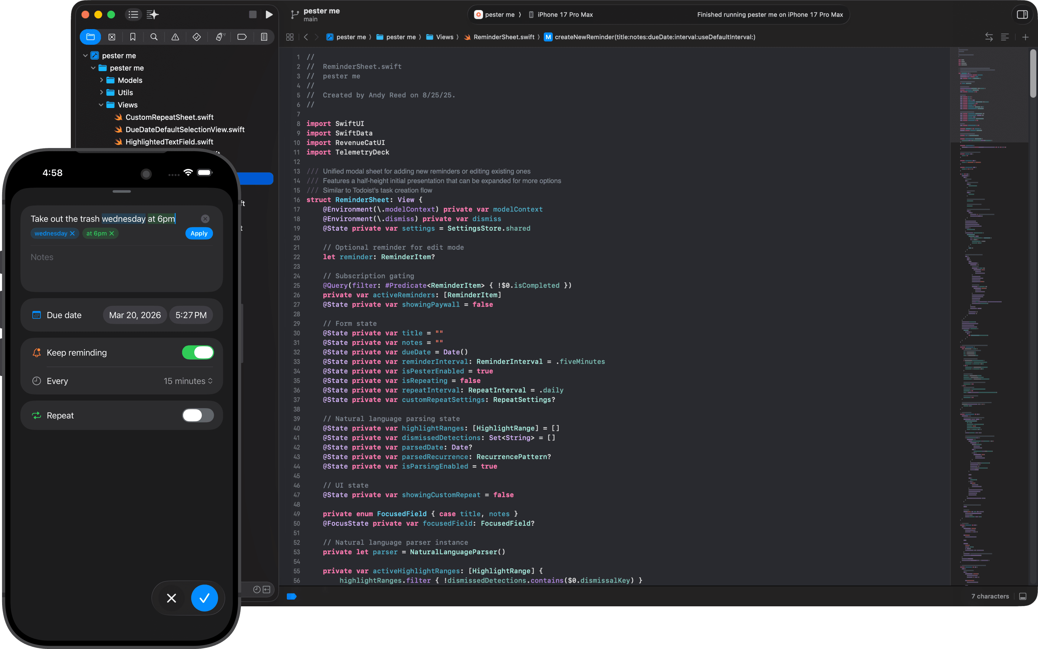Open the Find navigator magnifier icon
The image size is (1038, 649).
[x=154, y=37]
